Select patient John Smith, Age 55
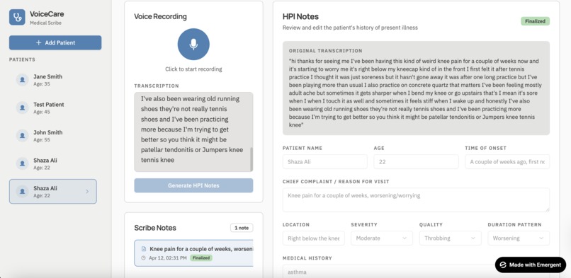Viewport: 571px width, 278px height. [x=53, y=136]
